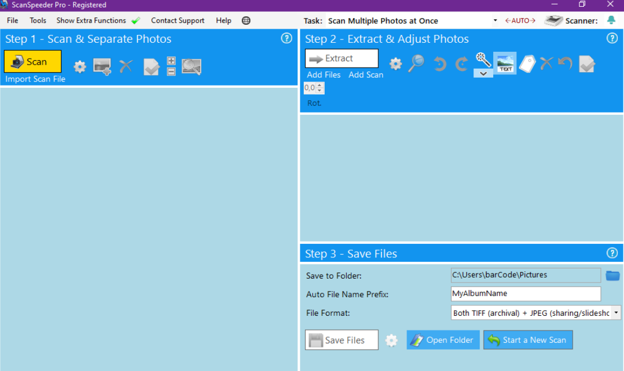Click the rotation value input box
Screen dimensions: 624x371
(x=311, y=88)
